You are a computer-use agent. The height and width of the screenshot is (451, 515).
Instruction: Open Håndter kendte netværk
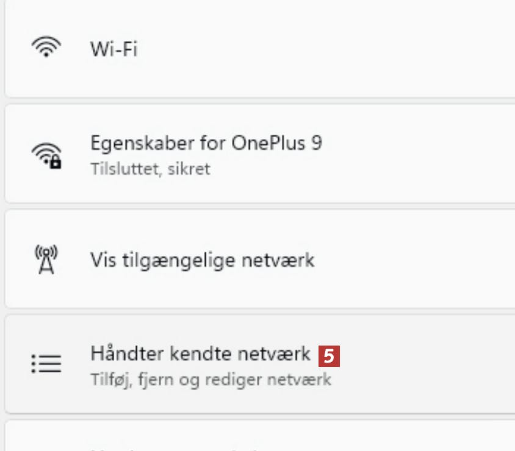pyautogui.click(x=200, y=353)
